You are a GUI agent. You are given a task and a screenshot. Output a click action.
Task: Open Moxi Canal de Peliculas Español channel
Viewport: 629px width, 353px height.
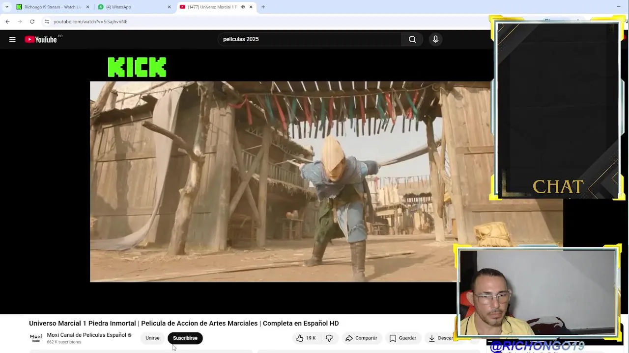(x=86, y=335)
